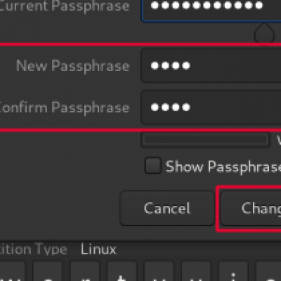Tap the U key on on-screen keyboard
Image resolution: width=281 pixels, height=281 pixels.
click(196, 271)
